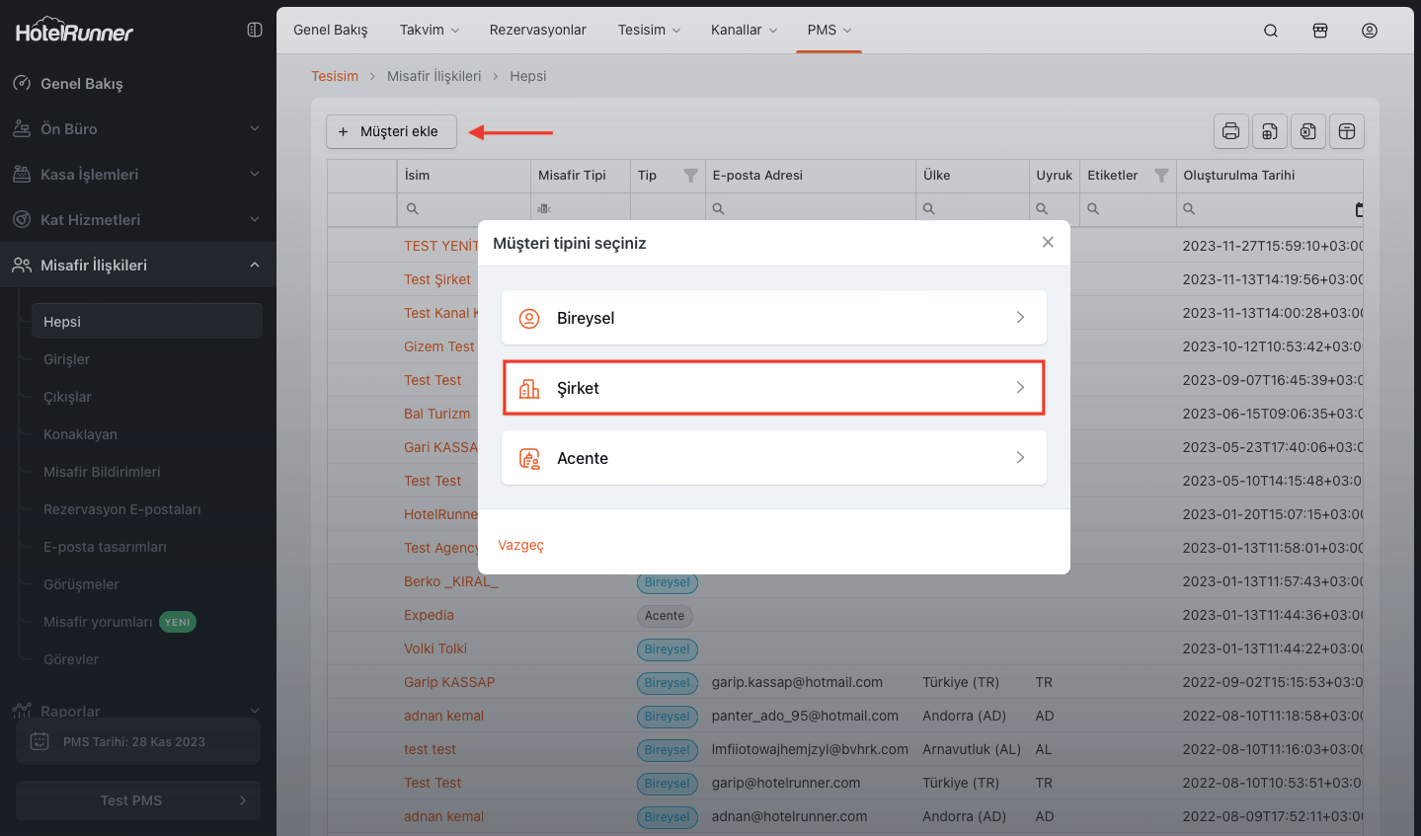Go to the Rezervasyonlar top menu item
This screenshot has height=836, width=1421.
click(537, 30)
